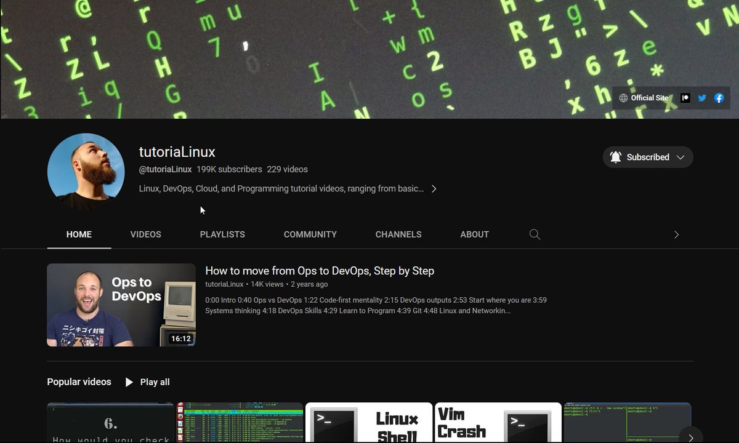Open the PLAYLISTS tab
The height and width of the screenshot is (443, 739).
point(222,234)
